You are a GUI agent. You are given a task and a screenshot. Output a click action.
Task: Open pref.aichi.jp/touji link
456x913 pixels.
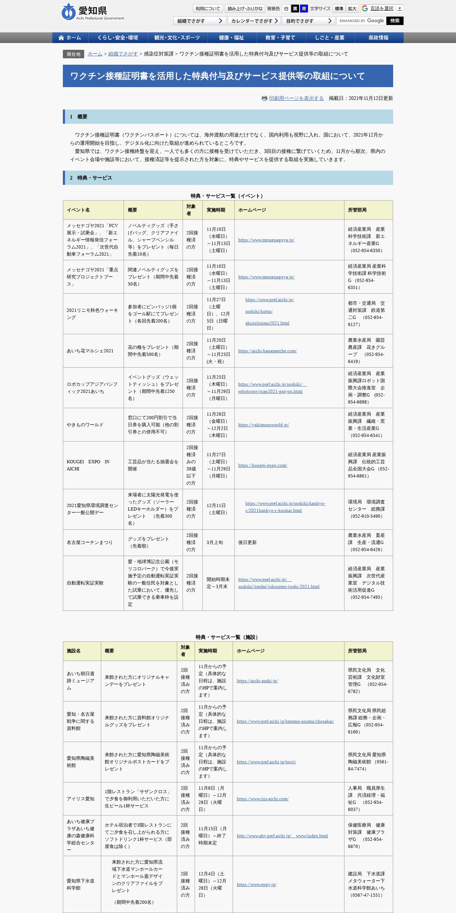point(266,762)
